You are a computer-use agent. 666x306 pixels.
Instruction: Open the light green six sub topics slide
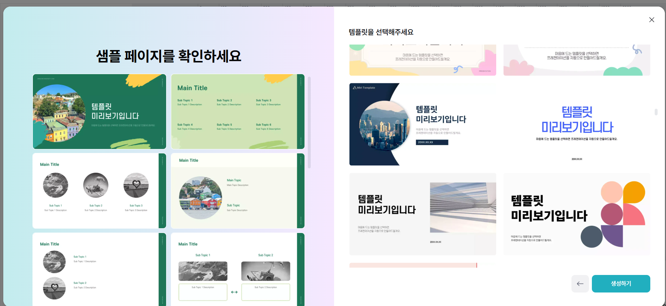click(x=238, y=111)
